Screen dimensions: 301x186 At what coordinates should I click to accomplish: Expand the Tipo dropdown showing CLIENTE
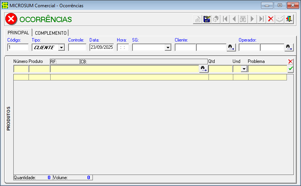61,47
